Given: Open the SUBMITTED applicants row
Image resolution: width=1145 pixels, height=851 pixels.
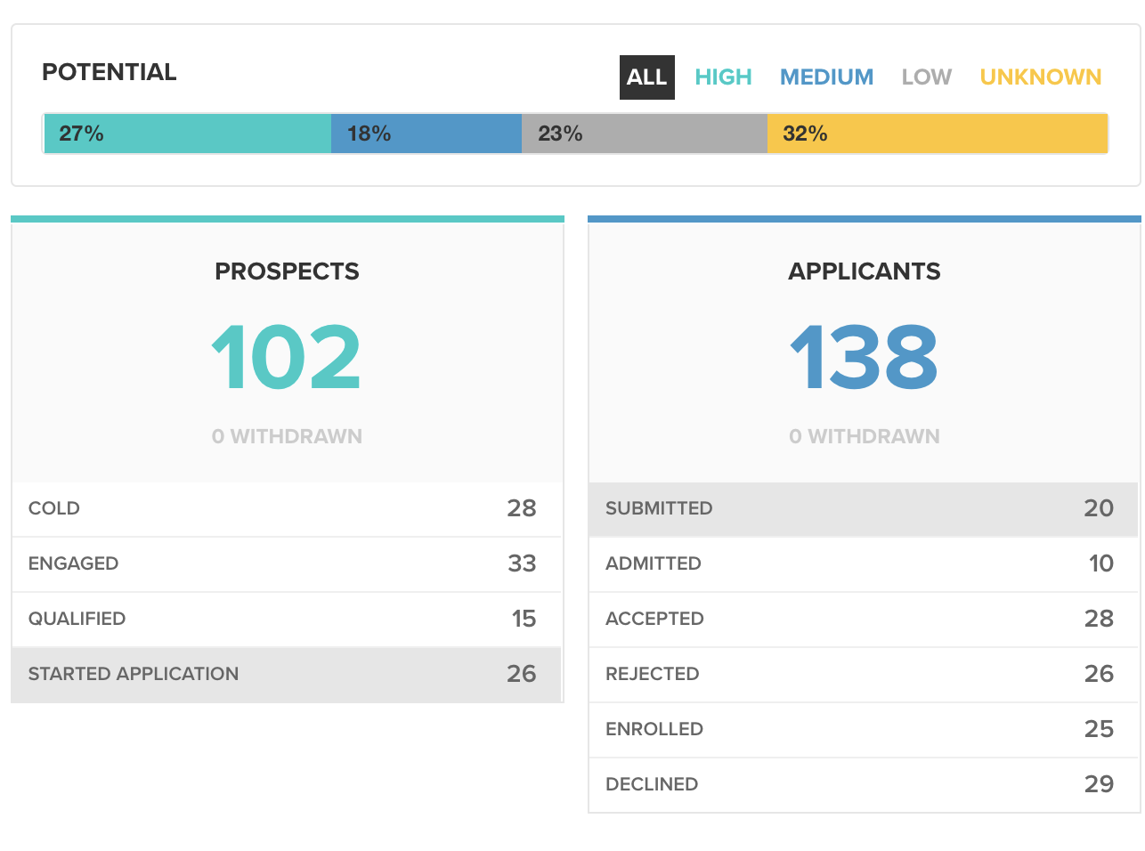Looking at the screenshot, I should [x=862, y=508].
